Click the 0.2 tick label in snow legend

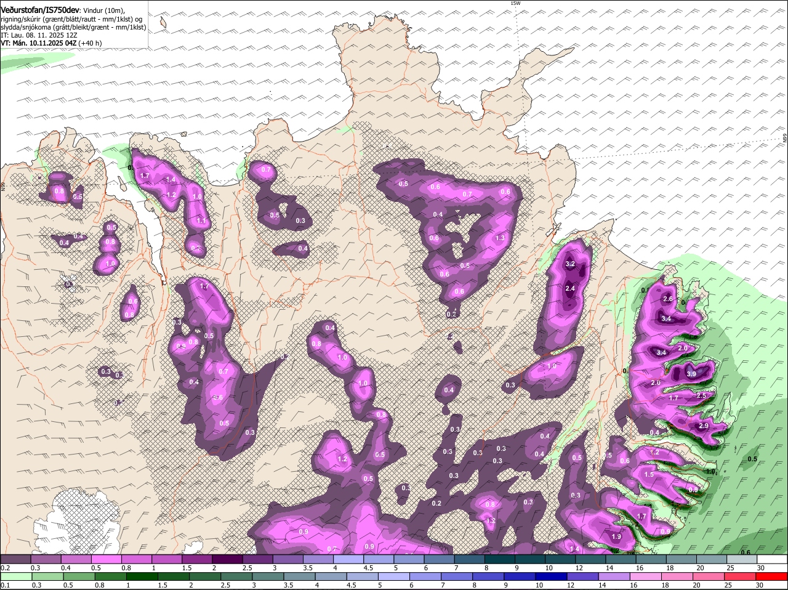(x=5, y=568)
